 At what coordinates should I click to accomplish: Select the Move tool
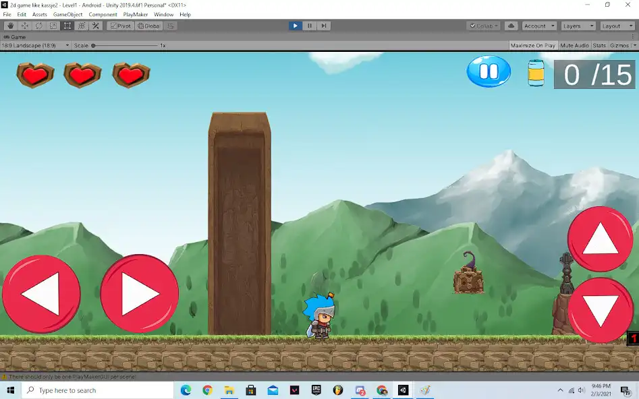tap(25, 26)
